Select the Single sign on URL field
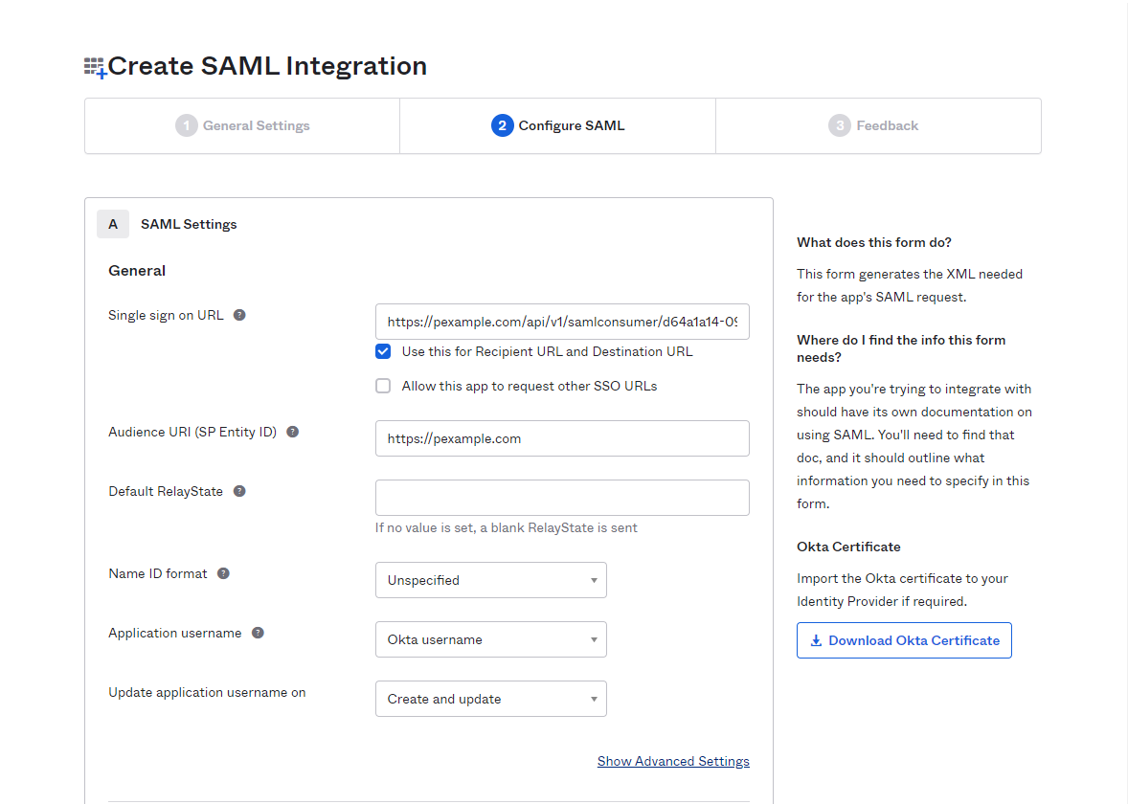The height and width of the screenshot is (804, 1128). point(562,323)
